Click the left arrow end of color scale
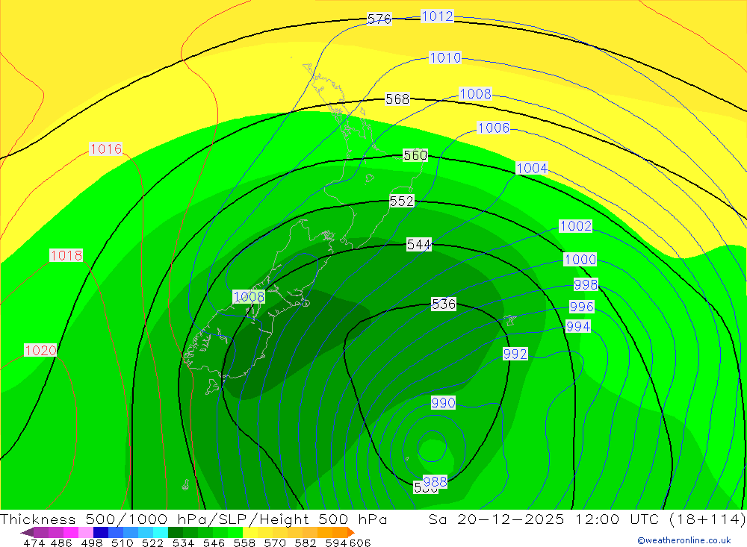747x547 pixels. (27, 532)
